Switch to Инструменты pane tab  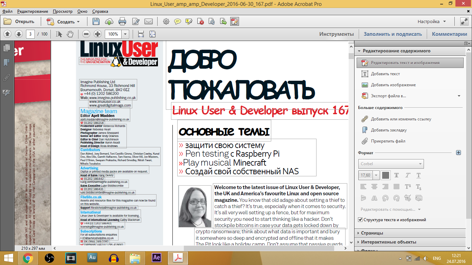click(337, 34)
